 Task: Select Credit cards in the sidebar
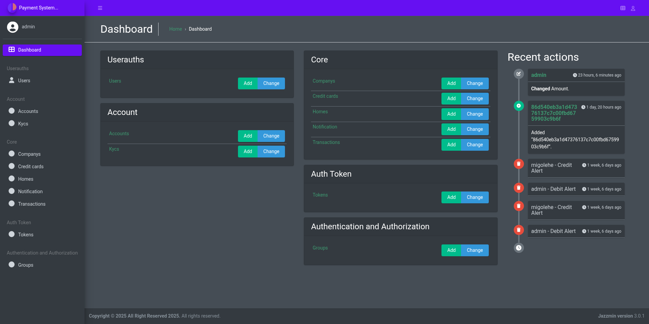pos(31,167)
